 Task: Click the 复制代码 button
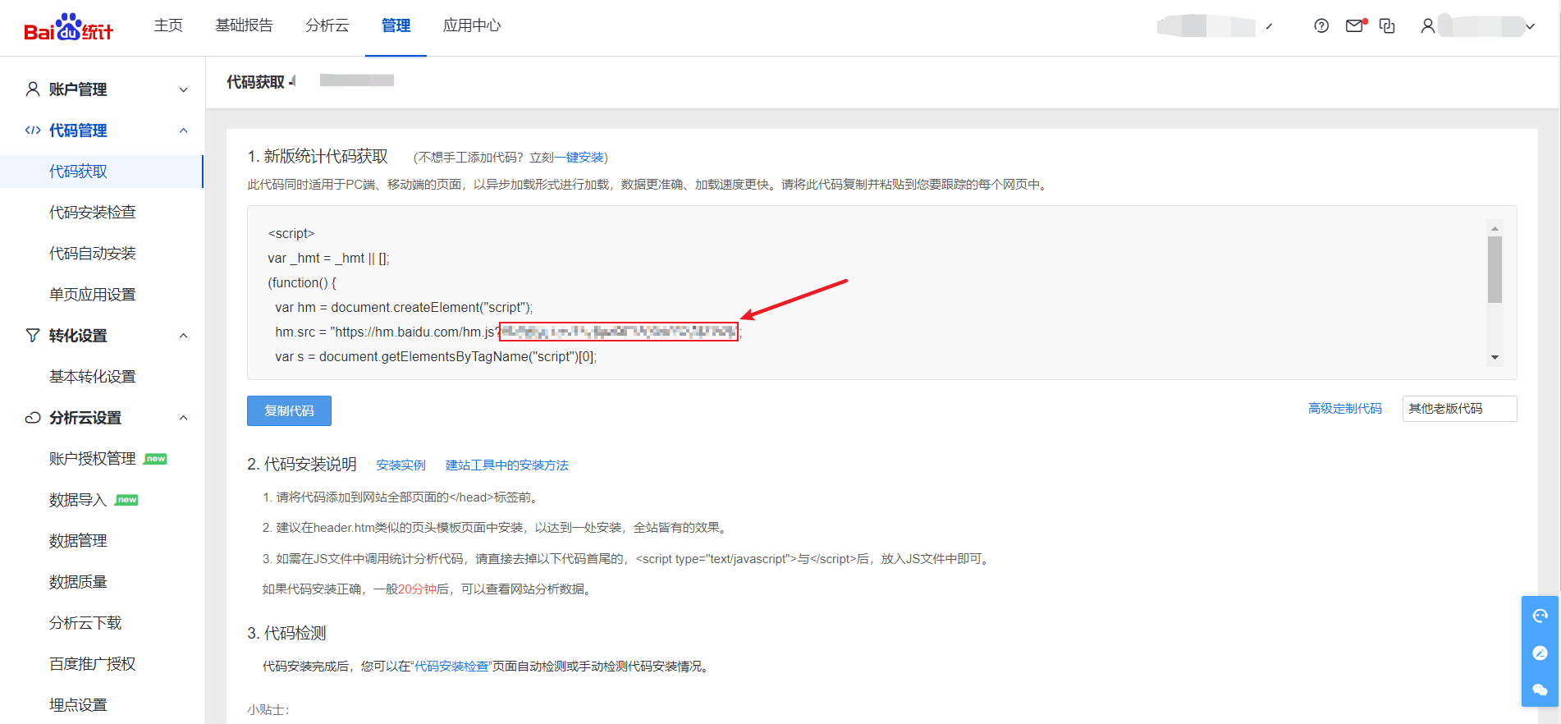(x=289, y=411)
